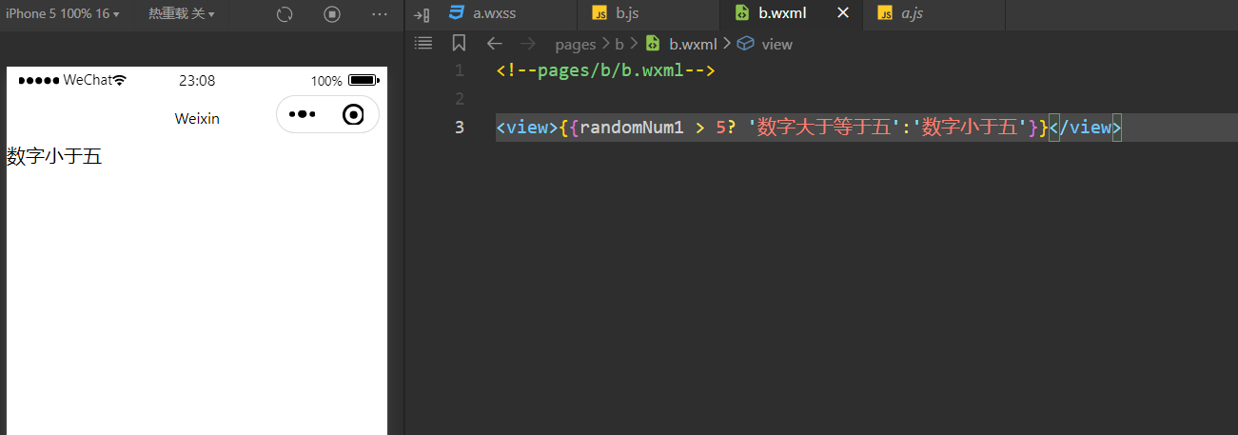Navigate back with the left arrow
Viewport: 1238px width, 435px height.
coord(494,43)
